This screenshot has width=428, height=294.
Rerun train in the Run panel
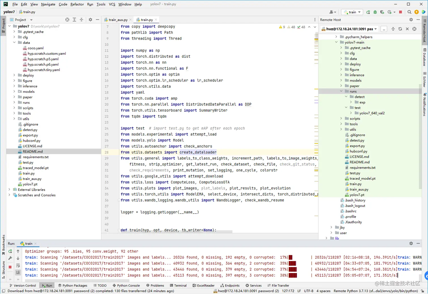(x=10, y=251)
